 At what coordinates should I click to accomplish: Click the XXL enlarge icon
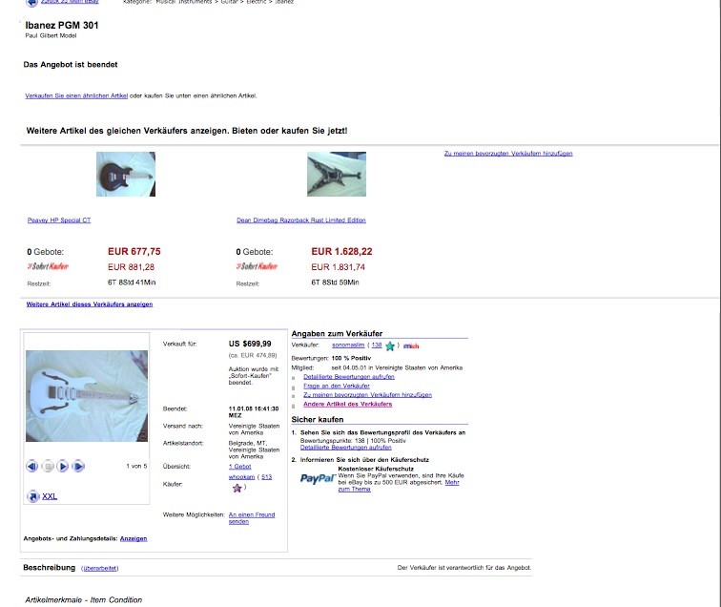tap(33, 496)
